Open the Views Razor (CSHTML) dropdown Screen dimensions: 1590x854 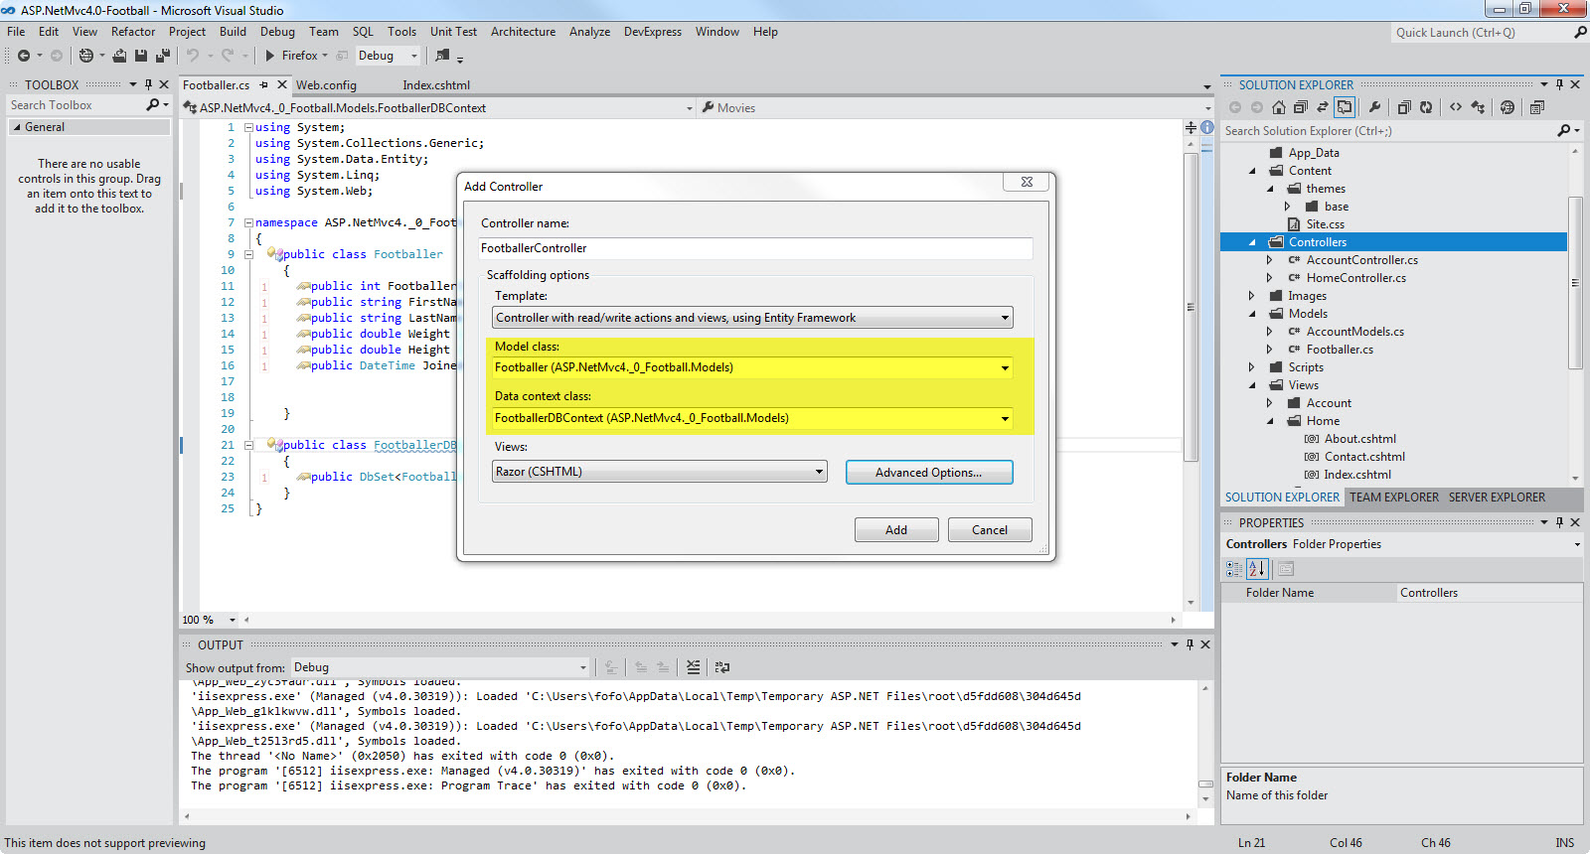click(x=819, y=472)
